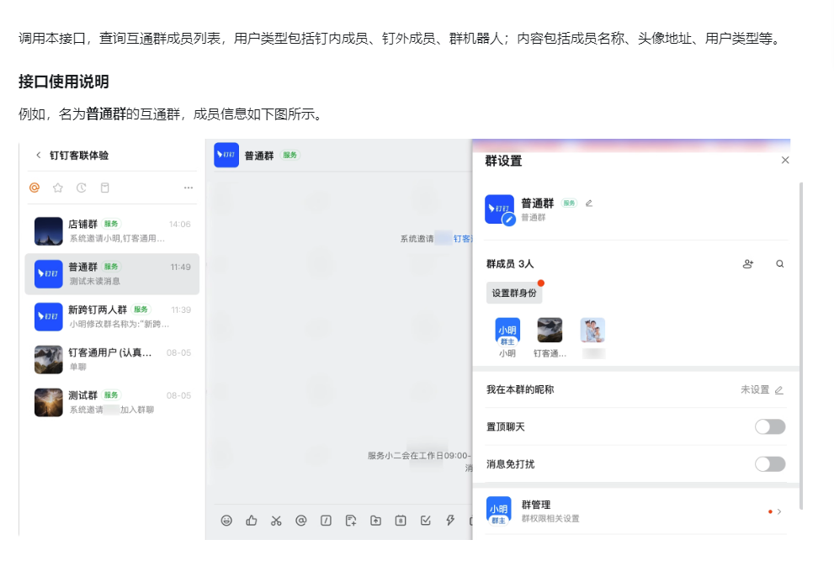Viewport: 834px width, 561px height.
Task: Open the more options ellipsis in sidebar
Action: (x=189, y=188)
